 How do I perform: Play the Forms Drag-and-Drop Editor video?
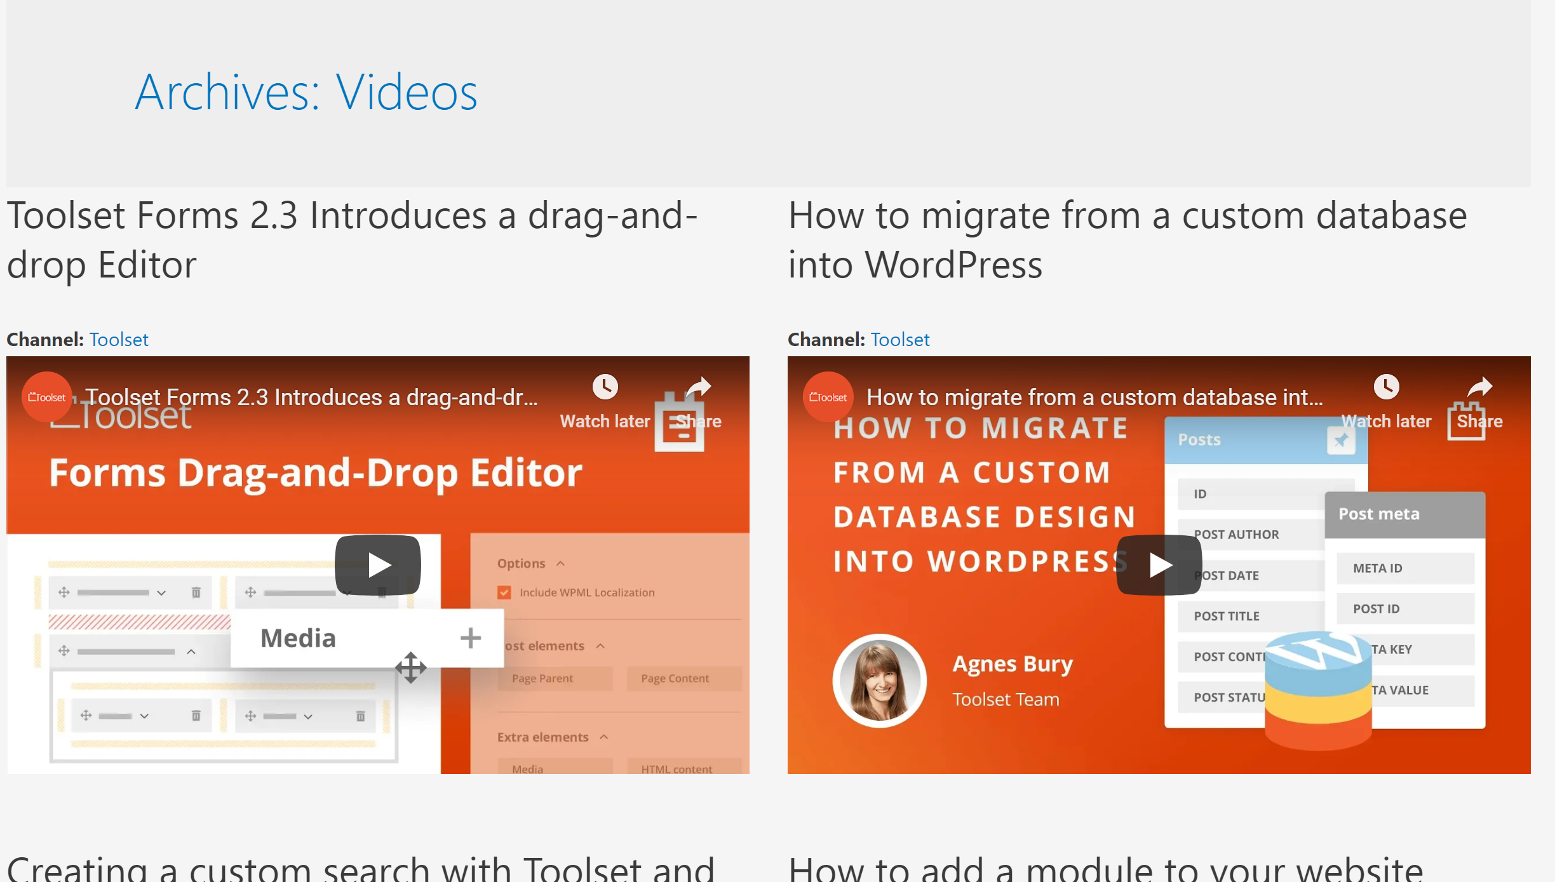[x=378, y=565]
